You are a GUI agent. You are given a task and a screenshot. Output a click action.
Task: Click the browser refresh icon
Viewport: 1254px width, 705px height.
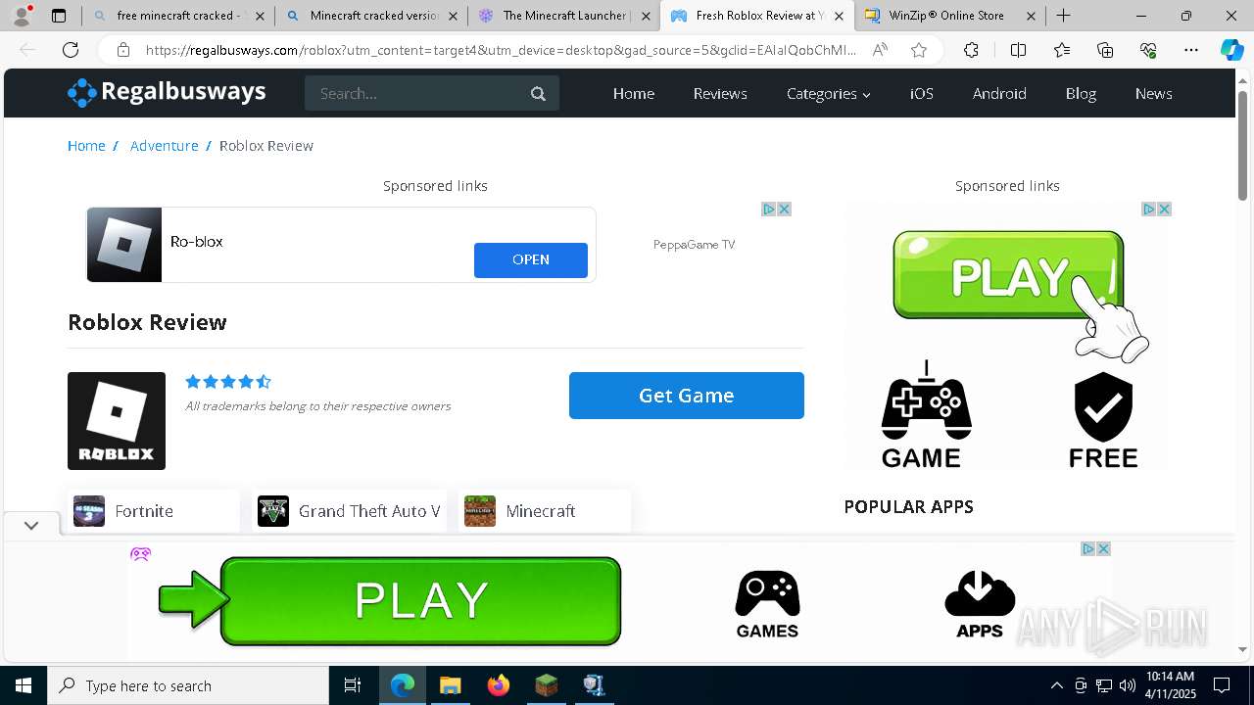click(71, 50)
